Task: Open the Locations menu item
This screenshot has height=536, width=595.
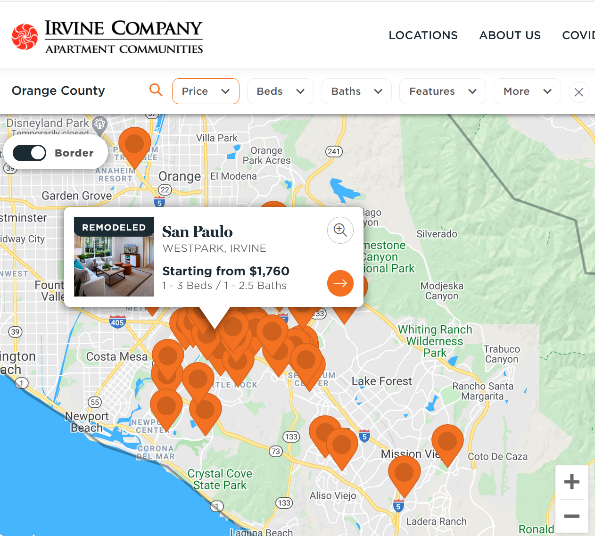Action: pos(423,35)
